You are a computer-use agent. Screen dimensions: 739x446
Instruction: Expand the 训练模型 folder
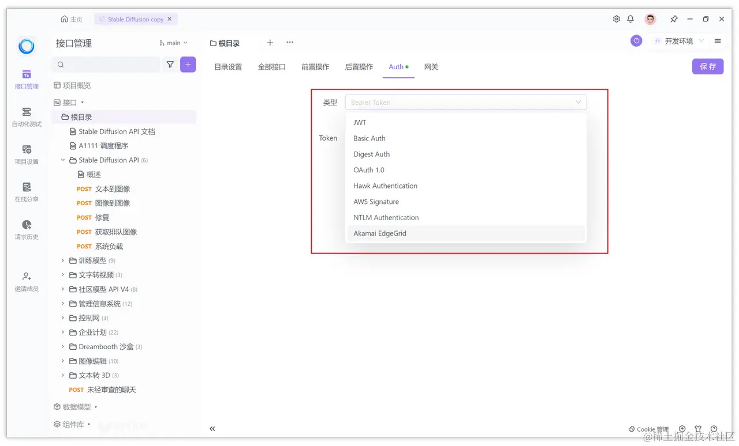coord(63,260)
